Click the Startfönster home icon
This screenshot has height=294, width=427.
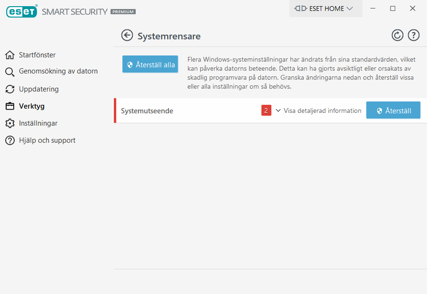(10, 55)
